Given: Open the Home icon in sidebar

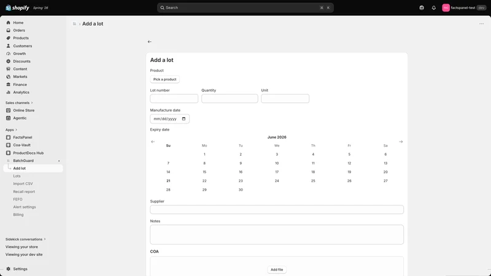Looking at the screenshot, I should coord(9,23).
